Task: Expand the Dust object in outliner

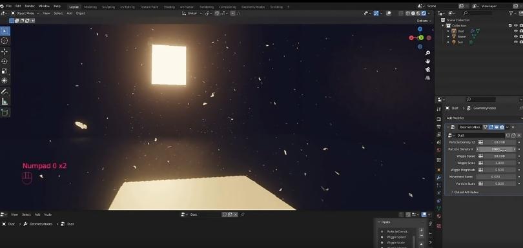Action: (x=448, y=31)
